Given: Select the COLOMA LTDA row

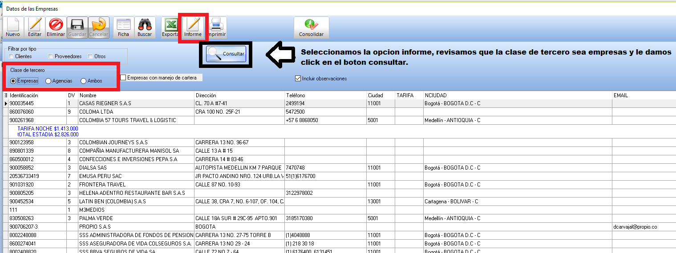Looking at the screenshot, I should coord(96,112).
